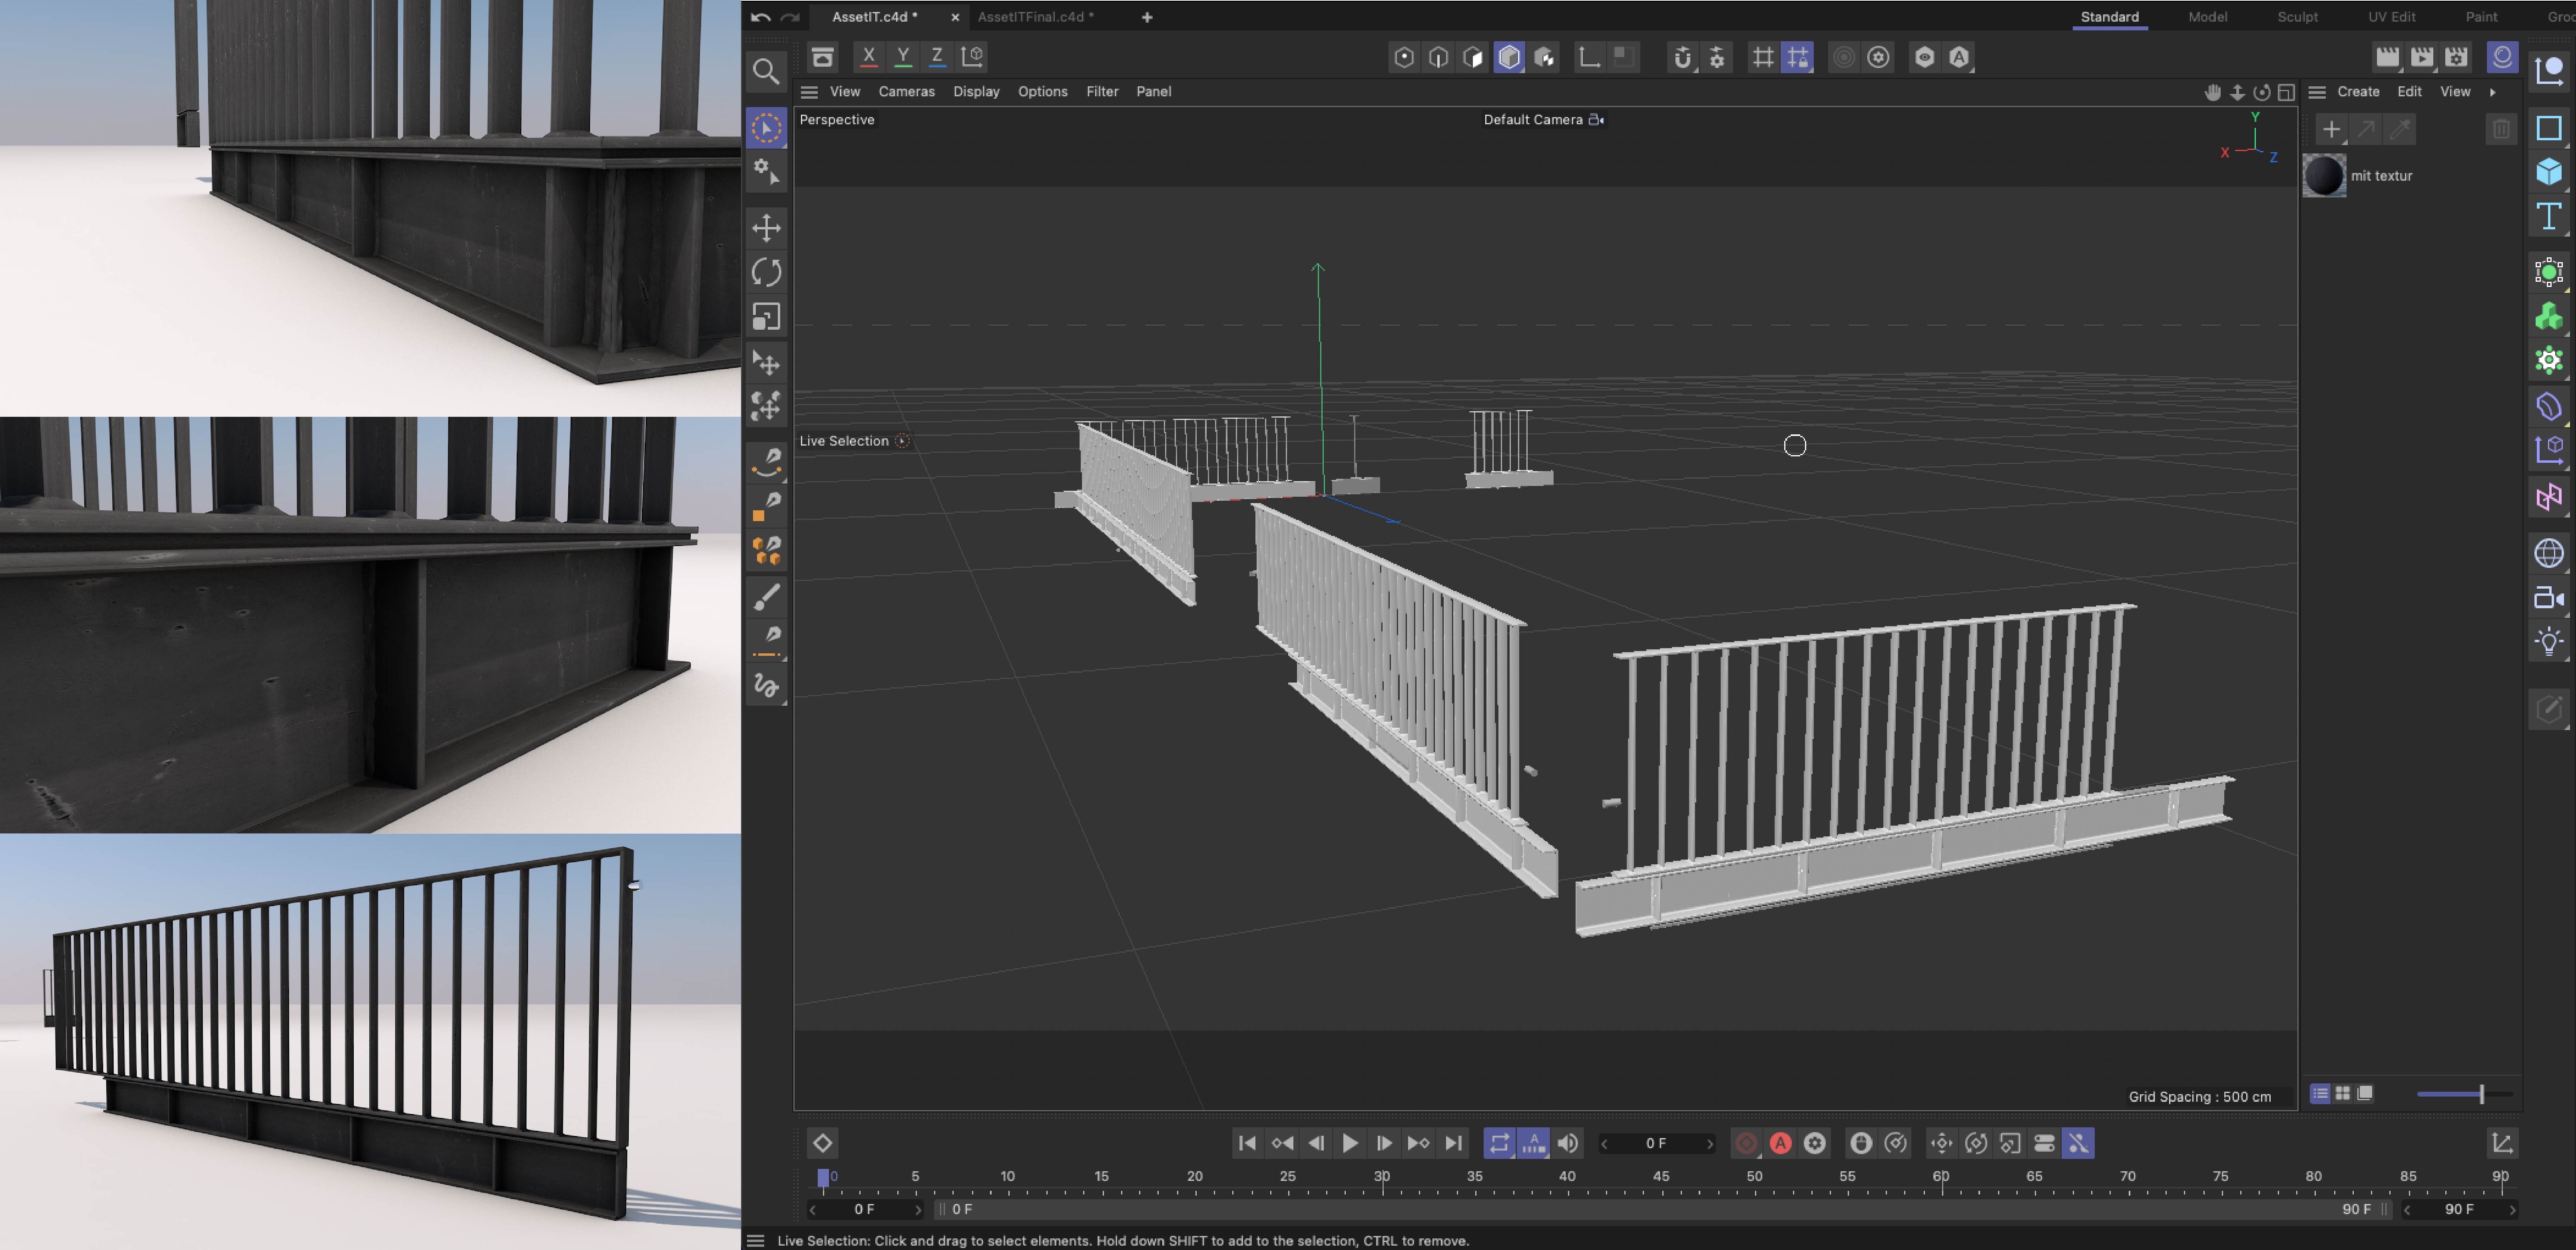Add a Light object from sidebar

2548,641
